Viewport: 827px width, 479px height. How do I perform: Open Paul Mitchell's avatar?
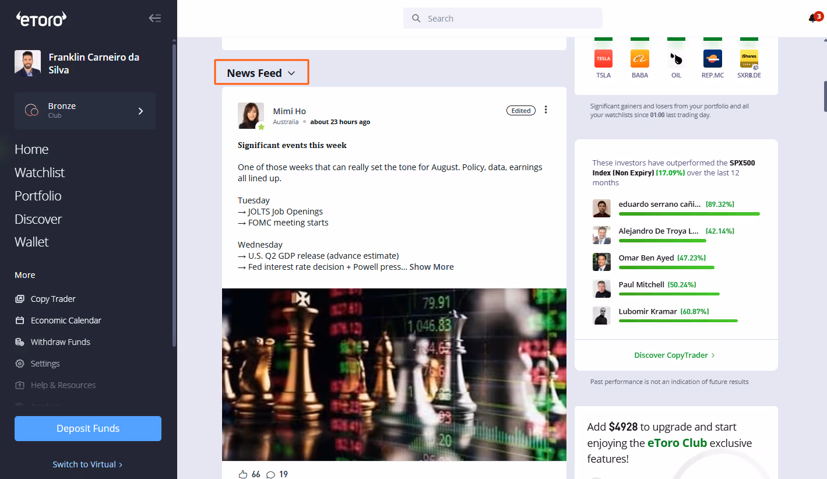(x=601, y=288)
